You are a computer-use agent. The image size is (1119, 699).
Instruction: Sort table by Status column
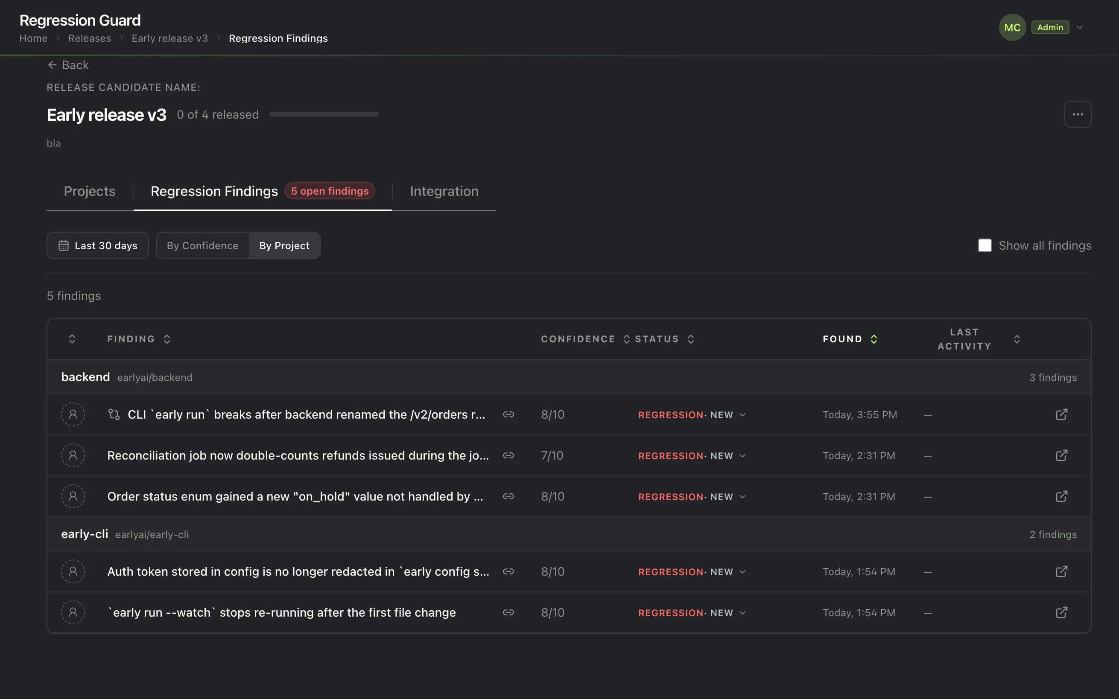coord(664,339)
